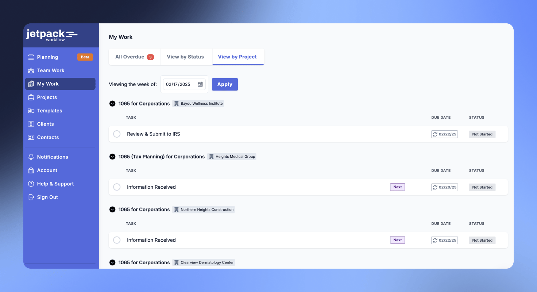Click the Account bank icon

pos(31,170)
